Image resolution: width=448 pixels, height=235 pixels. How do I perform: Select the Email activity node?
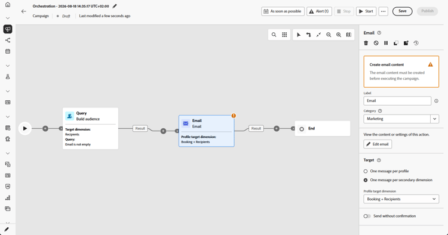[x=207, y=131]
